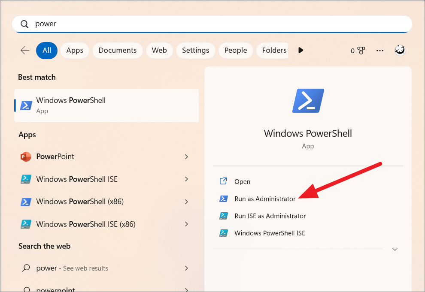Switch to the Settings filter tab
425x292 pixels.
coord(195,50)
